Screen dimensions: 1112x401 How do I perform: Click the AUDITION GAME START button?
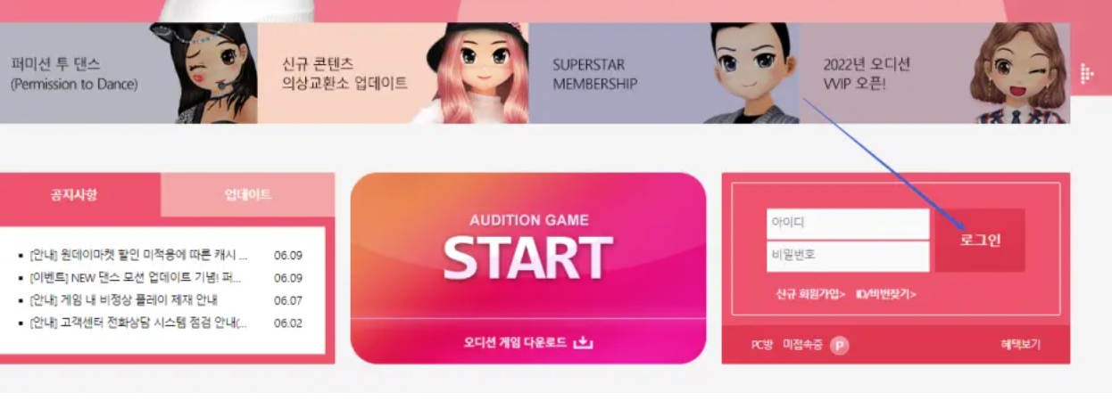point(528,246)
